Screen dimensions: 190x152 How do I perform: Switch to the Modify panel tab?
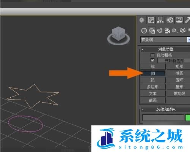[151, 20]
